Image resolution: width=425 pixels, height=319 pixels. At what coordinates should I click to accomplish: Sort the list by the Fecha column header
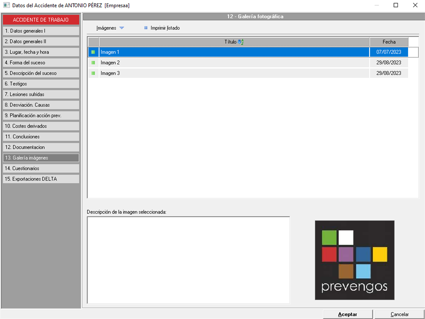(x=389, y=42)
